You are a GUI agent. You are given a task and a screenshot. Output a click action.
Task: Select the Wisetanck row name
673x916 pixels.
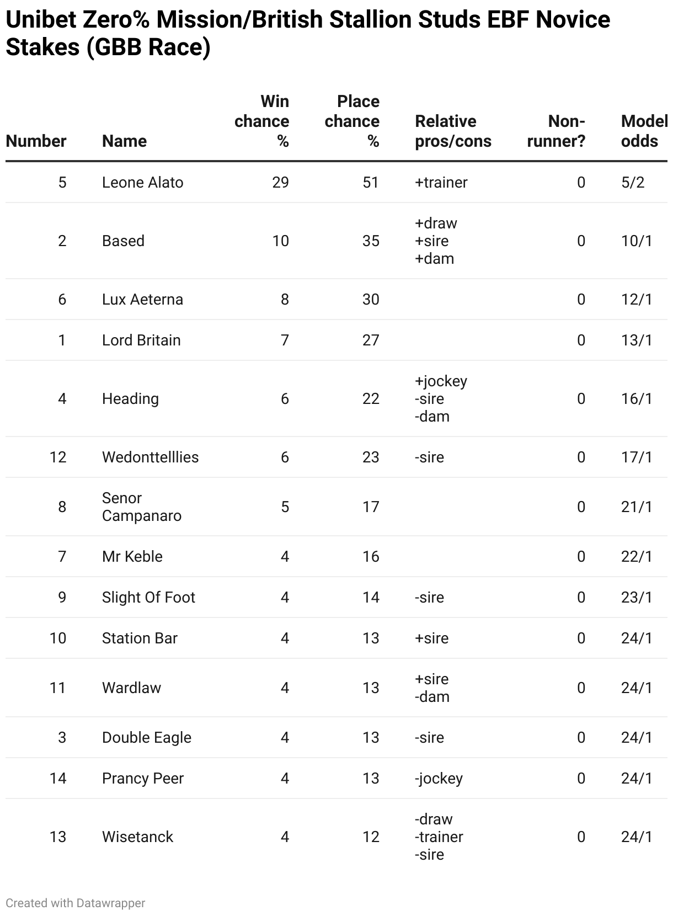(x=137, y=837)
